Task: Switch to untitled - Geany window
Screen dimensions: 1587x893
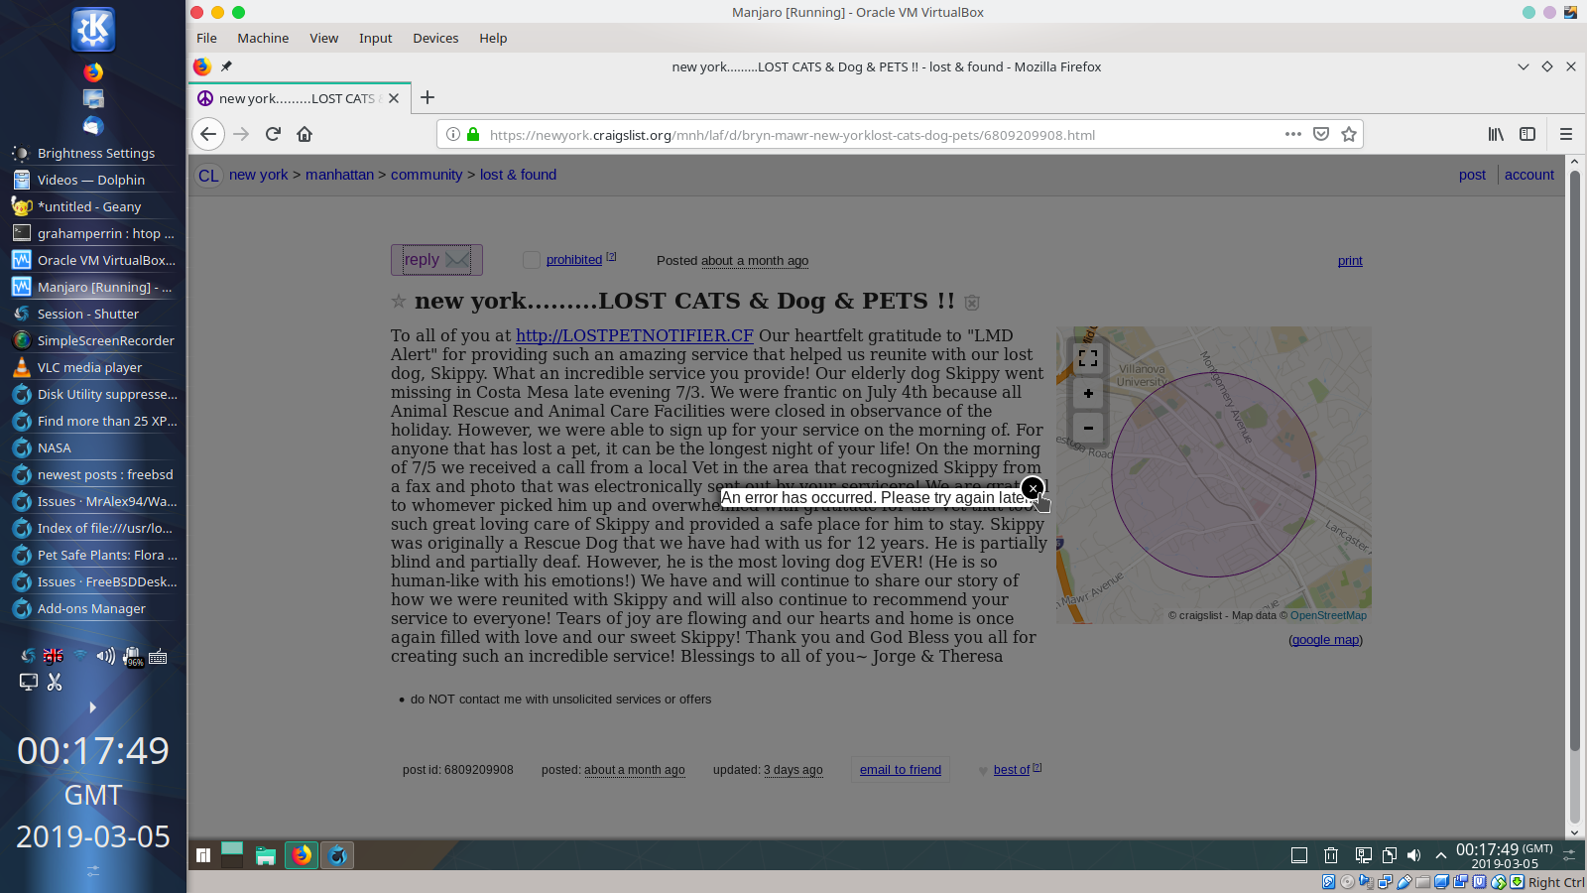Action: pos(93,206)
